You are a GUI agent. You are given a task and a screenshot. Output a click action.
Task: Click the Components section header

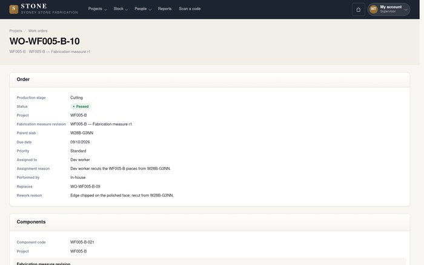coord(210,222)
